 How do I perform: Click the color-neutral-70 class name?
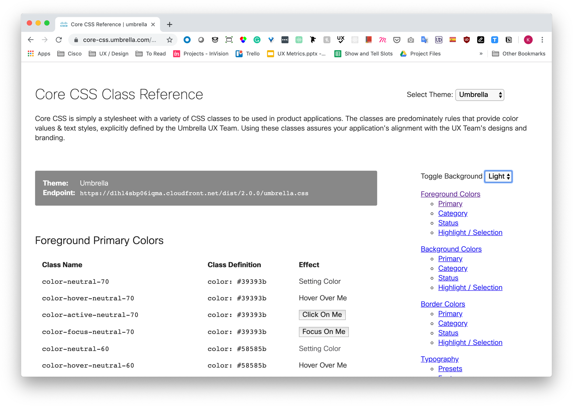pyautogui.click(x=75, y=282)
